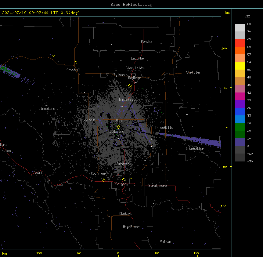Click the km unit label at bottom left
The image size is (263, 257).
click(5, 254)
